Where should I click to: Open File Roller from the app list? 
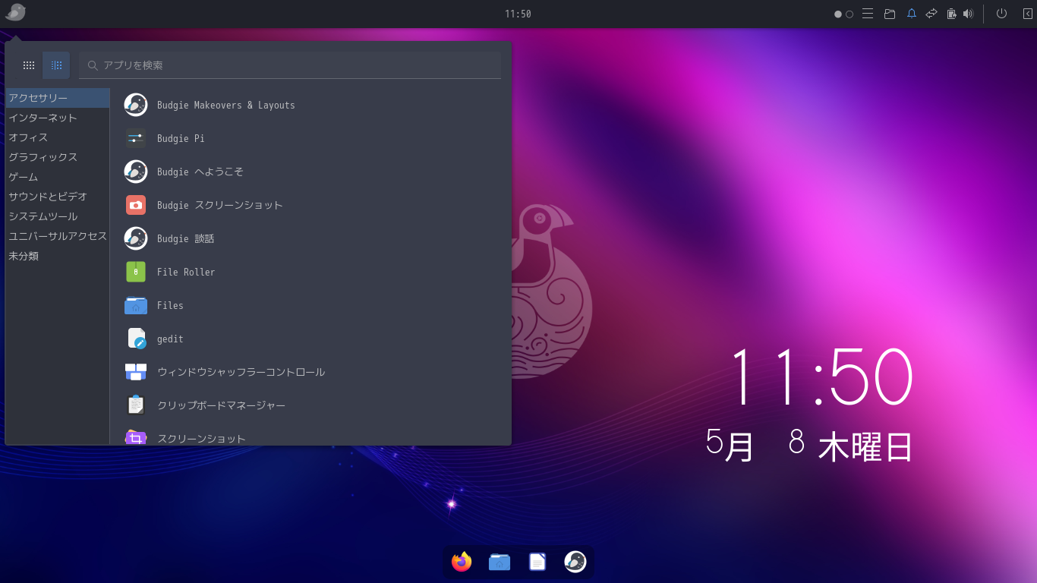pos(185,271)
